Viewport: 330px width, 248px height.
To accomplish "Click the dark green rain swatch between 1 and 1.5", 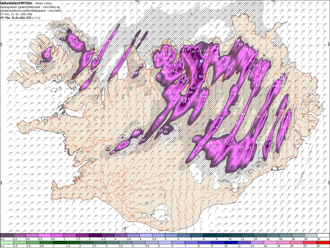I will 60,242.
